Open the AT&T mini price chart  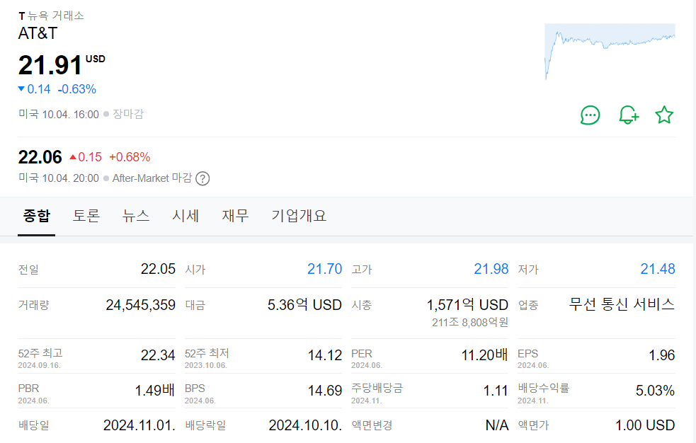[x=610, y=52]
